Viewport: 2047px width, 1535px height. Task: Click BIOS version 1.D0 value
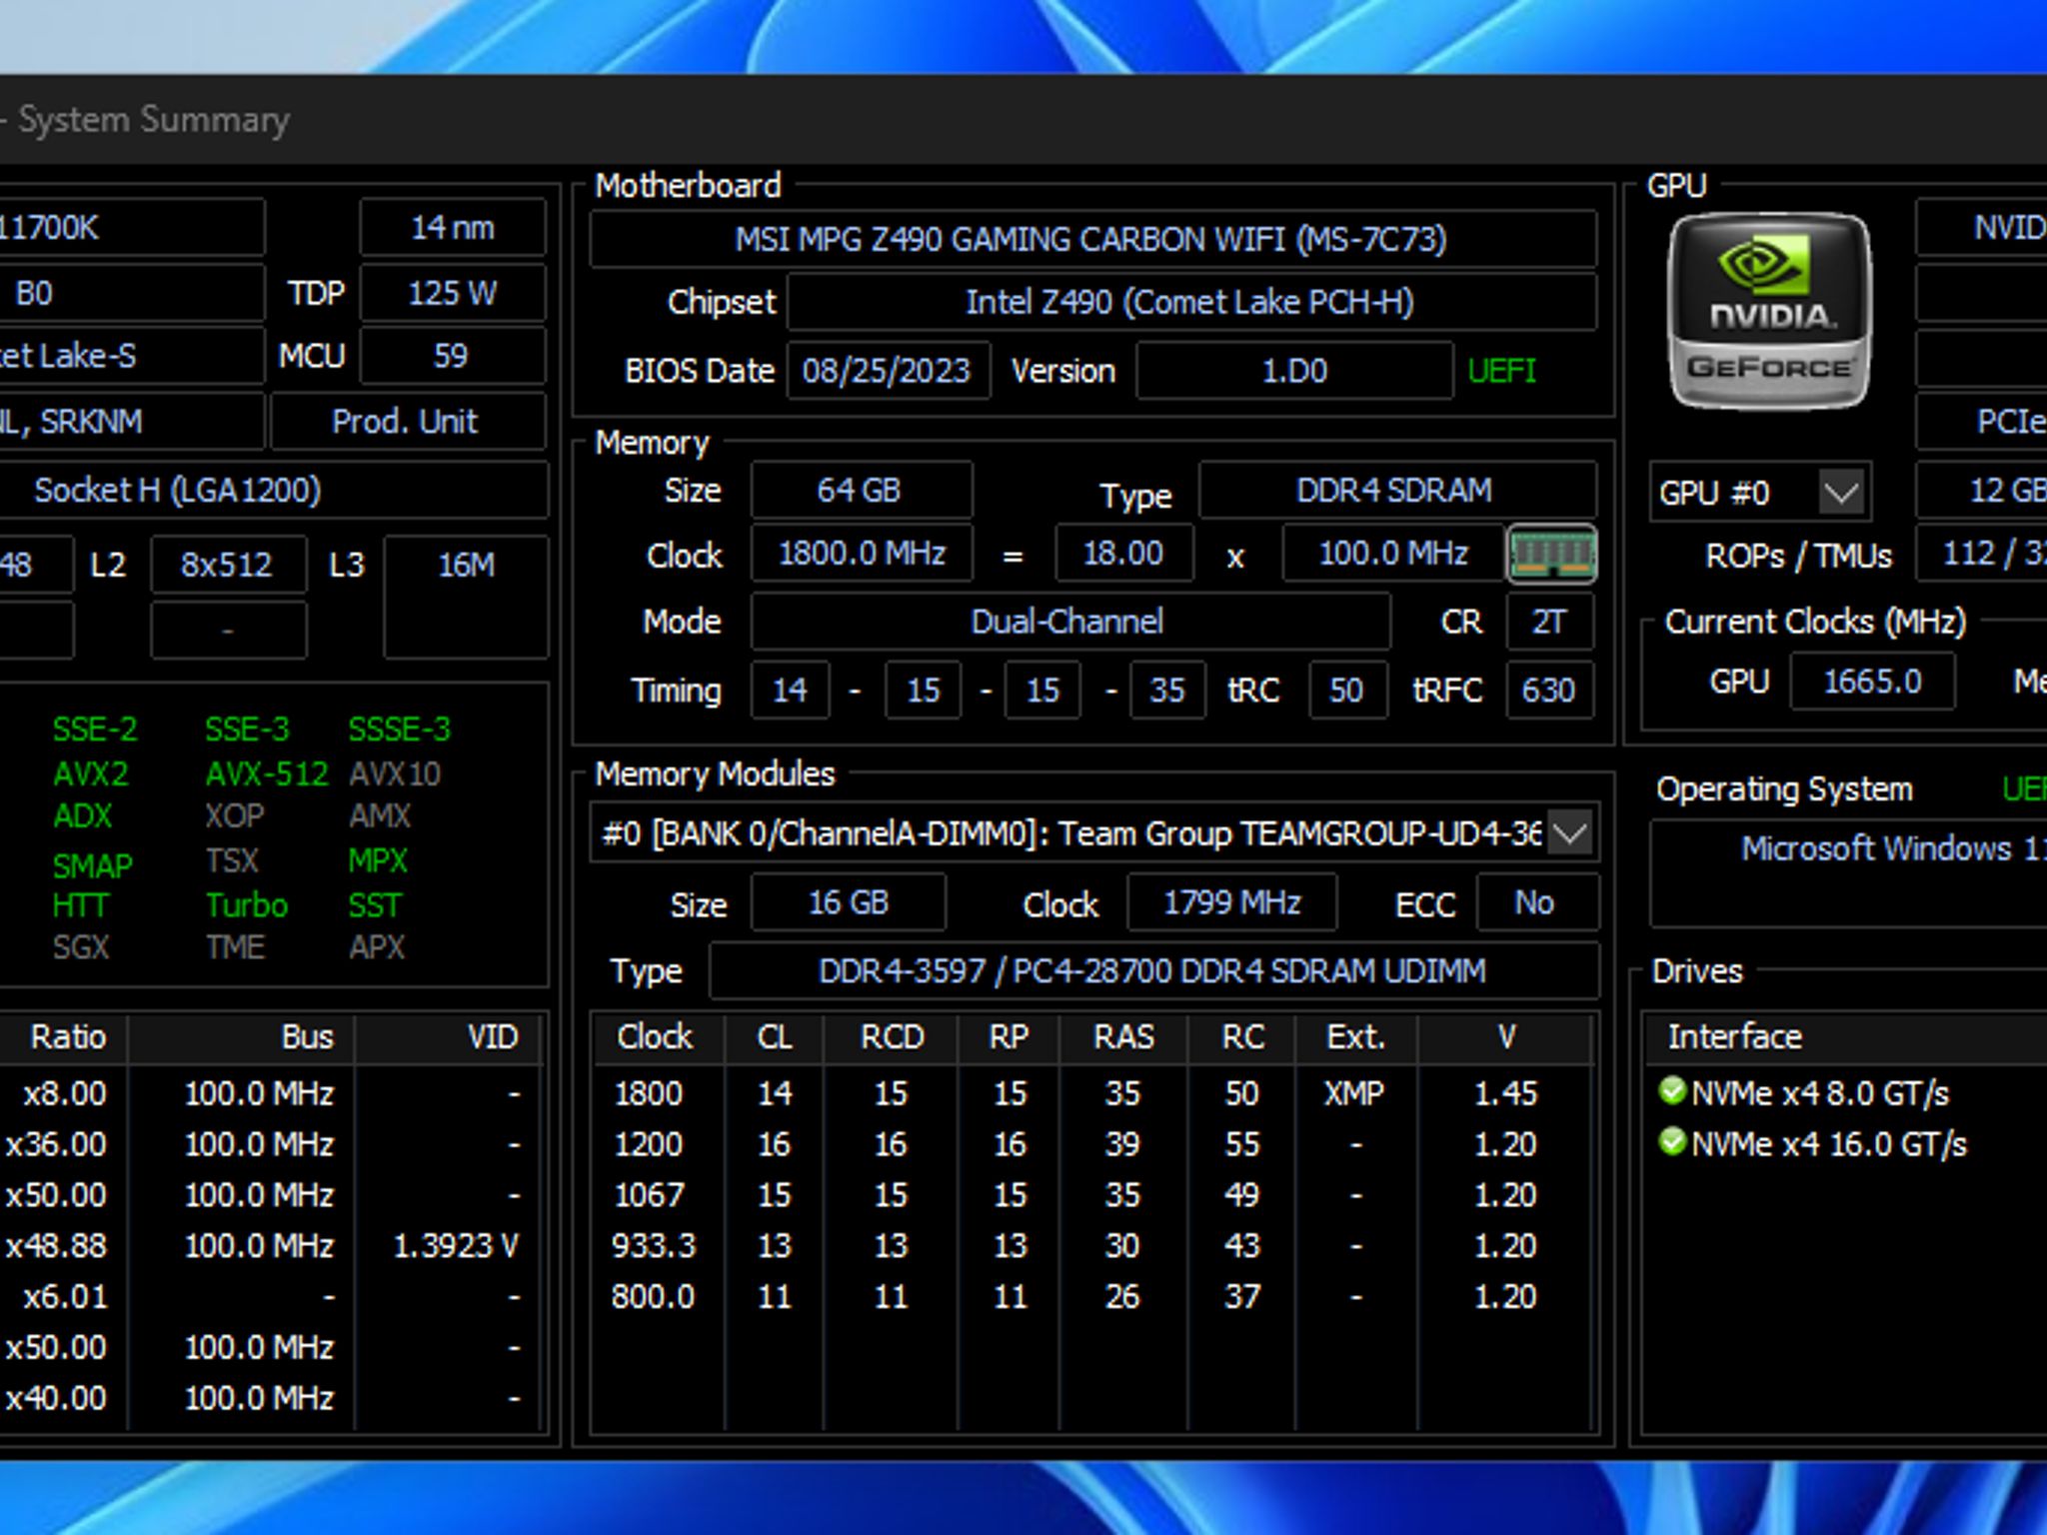coord(1294,371)
